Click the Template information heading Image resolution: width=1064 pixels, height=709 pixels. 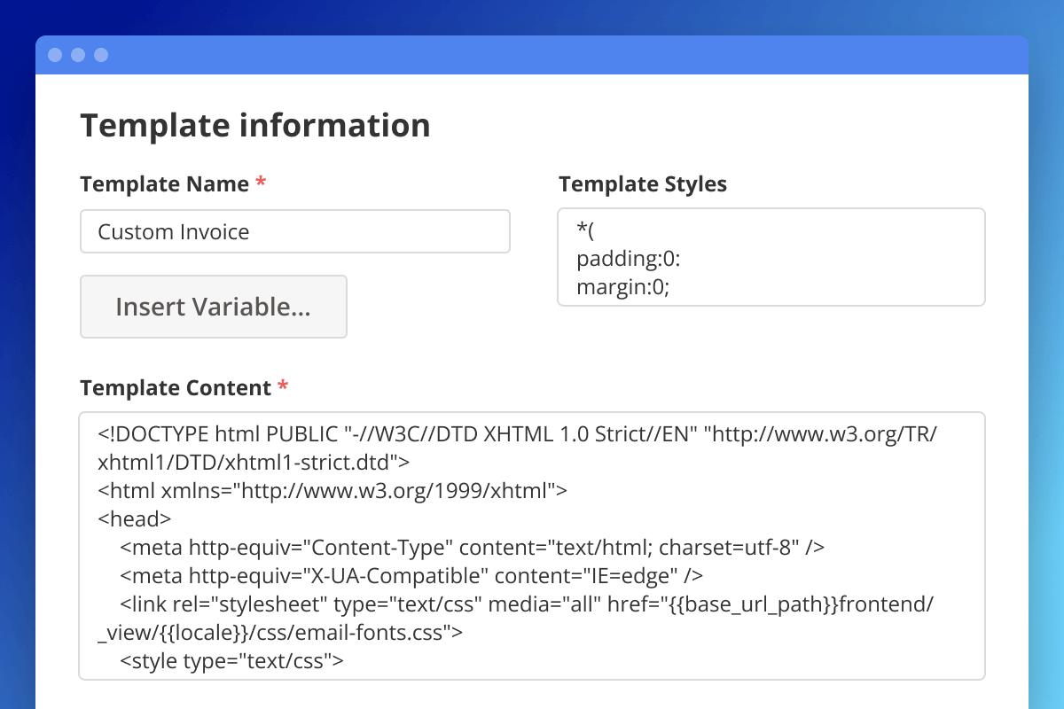click(255, 125)
